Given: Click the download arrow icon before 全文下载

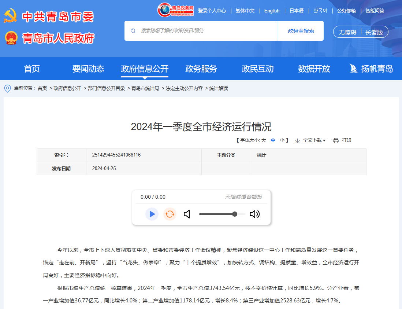Looking at the screenshot, I should (297, 140).
